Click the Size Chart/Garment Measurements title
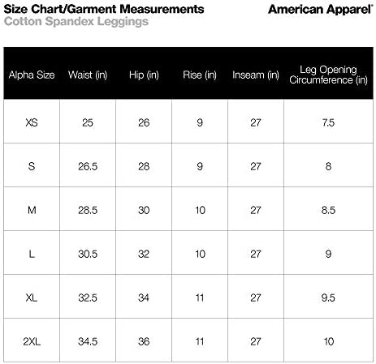The width and height of the screenshot is (376, 364). 104,10
